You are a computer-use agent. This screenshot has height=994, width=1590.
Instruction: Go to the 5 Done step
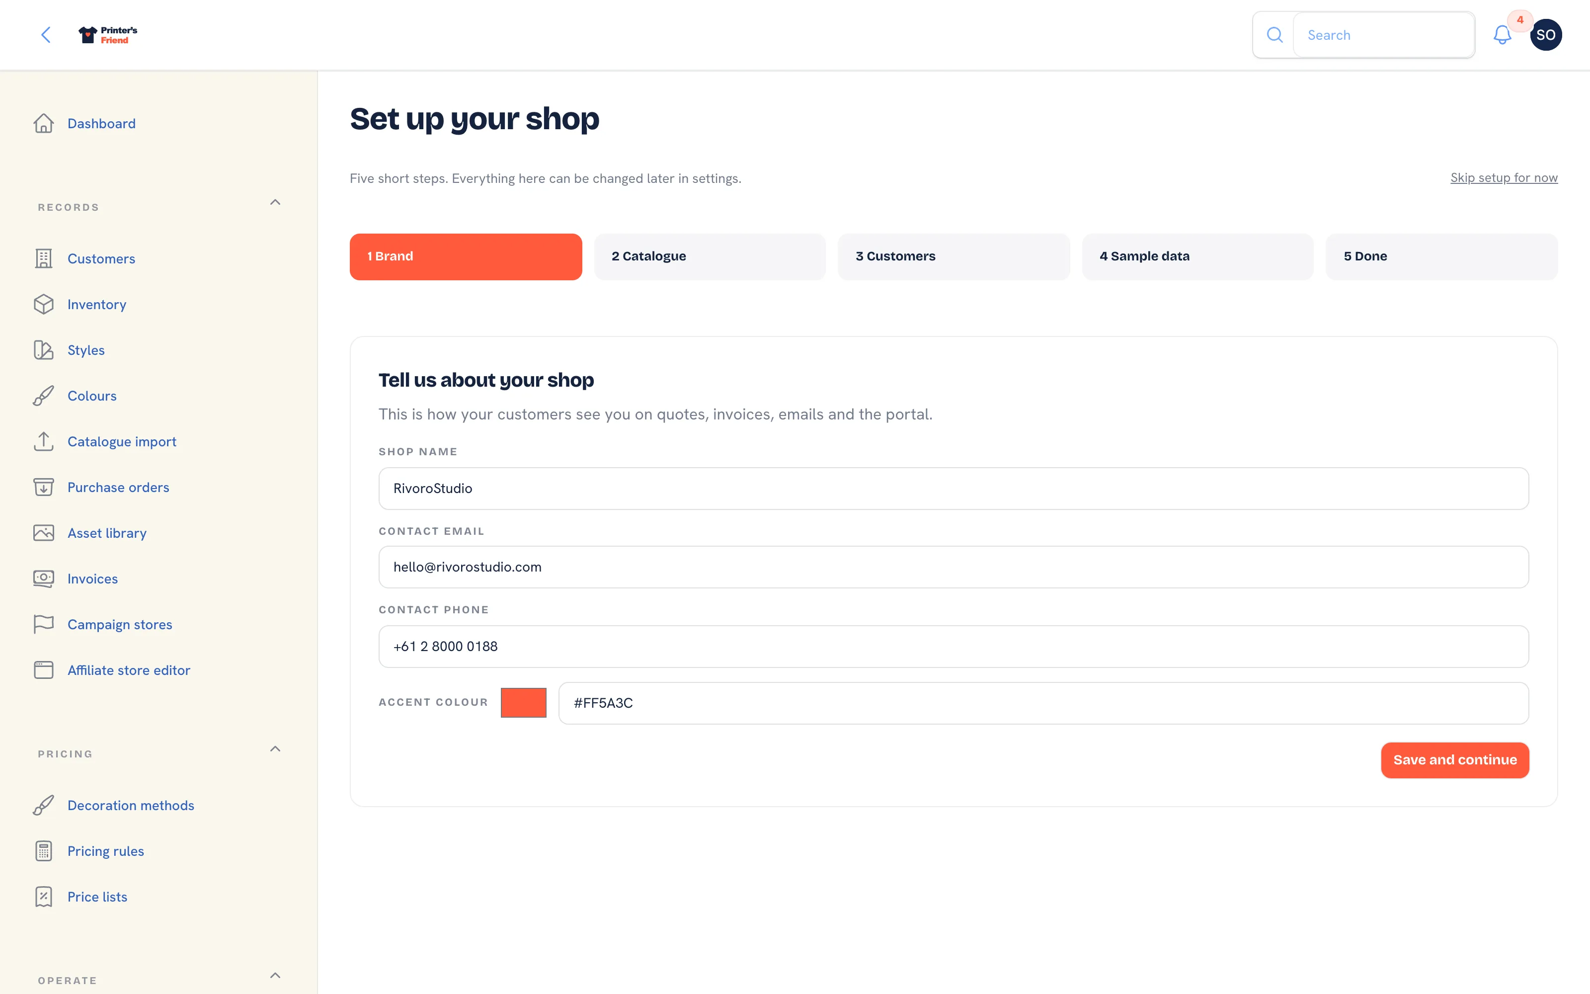1441,256
